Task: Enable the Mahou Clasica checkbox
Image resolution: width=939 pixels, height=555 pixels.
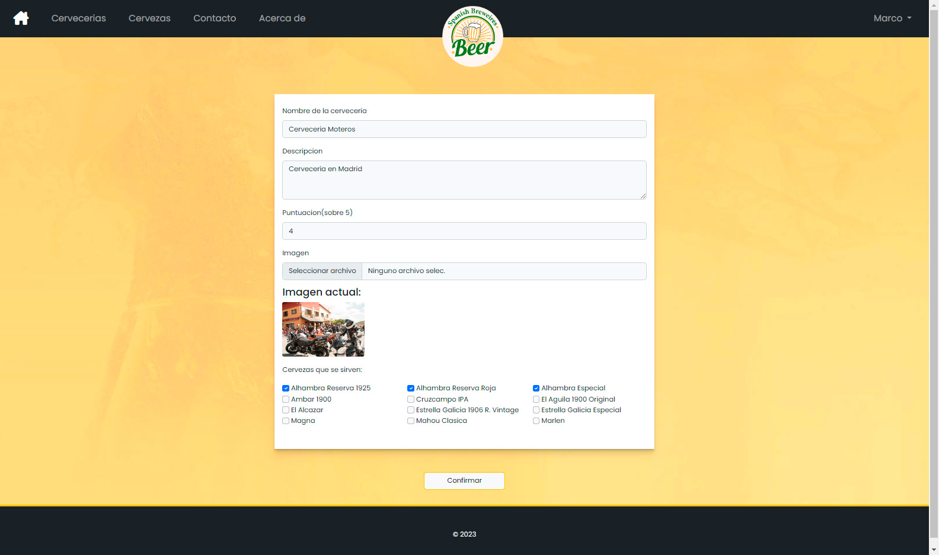Action: point(411,421)
